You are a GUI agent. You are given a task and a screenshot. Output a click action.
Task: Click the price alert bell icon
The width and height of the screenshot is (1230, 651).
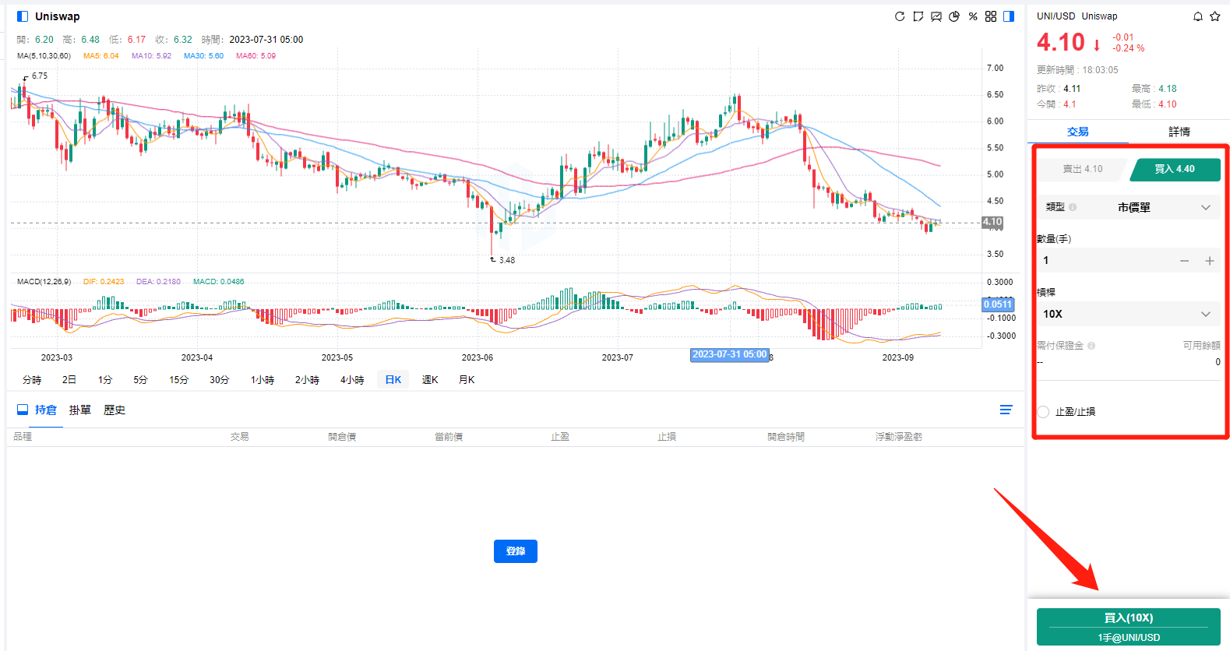(1198, 16)
